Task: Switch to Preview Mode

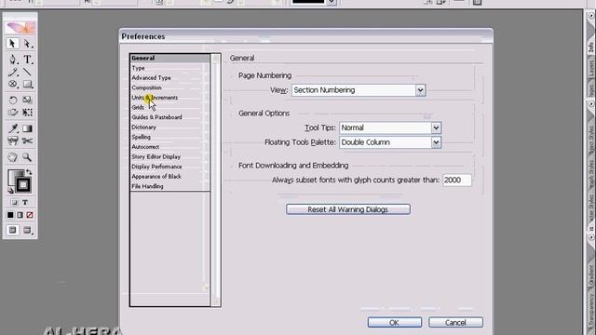Action: [27, 230]
